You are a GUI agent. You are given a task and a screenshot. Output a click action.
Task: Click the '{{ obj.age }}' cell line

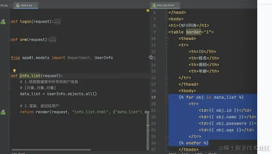point(226,130)
